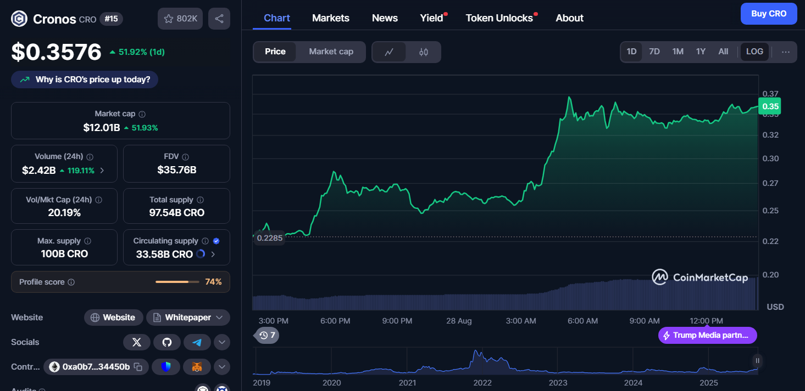The height and width of the screenshot is (391, 805).
Task: Click the globe icon on Website button
Action: (x=95, y=318)
